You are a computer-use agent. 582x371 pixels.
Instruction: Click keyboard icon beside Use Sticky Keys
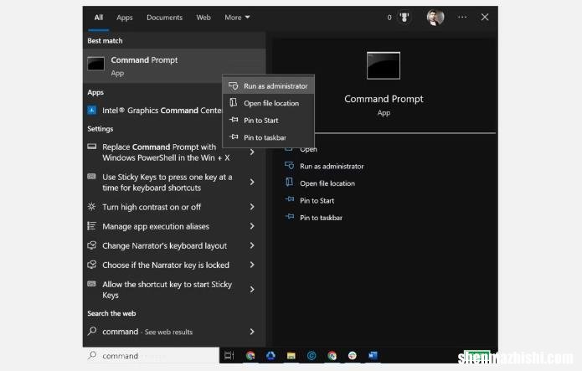pyautogui.click(x=91, y=177)
